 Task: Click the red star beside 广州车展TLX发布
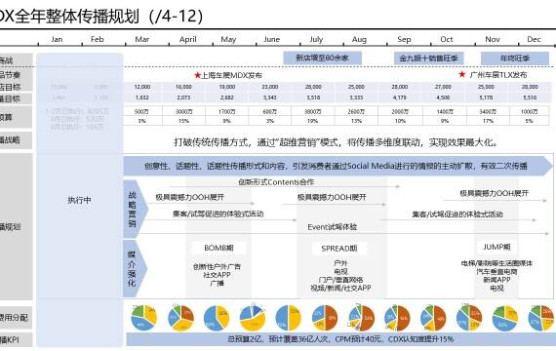point(461,74)
